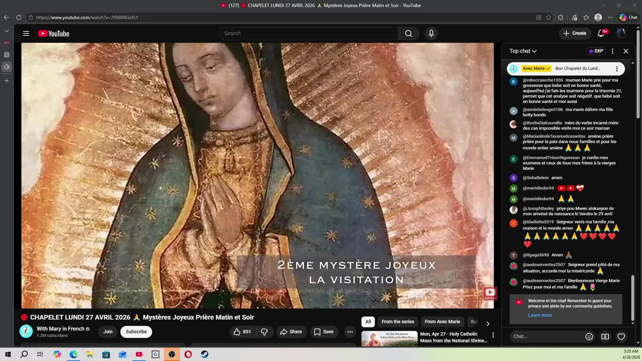Open the Create menu
This screenshot has height=361, width=642.
575,34
